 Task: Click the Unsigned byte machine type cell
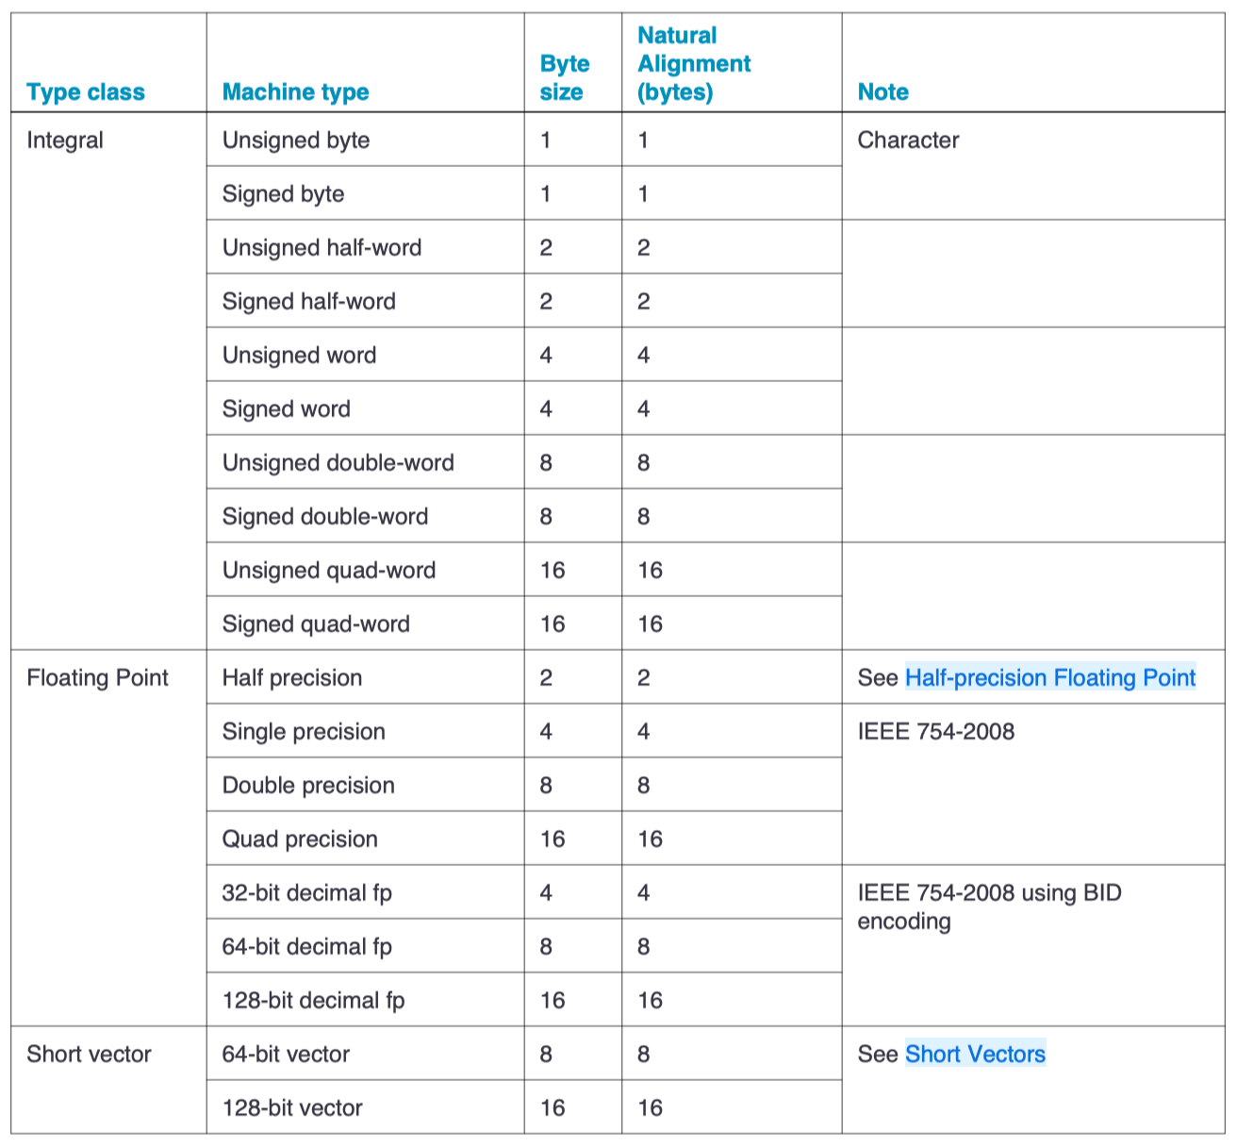point(296,141)
